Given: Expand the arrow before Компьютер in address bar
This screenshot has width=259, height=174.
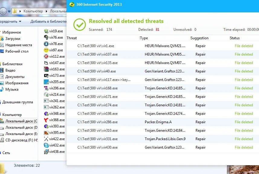Looking at the screenshot, I should (20, 11).
